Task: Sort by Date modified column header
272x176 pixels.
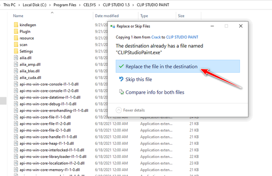Action: pos(107,16)
